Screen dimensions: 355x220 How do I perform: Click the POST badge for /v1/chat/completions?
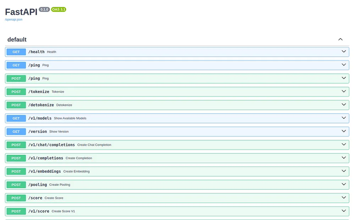pos(16,145)
